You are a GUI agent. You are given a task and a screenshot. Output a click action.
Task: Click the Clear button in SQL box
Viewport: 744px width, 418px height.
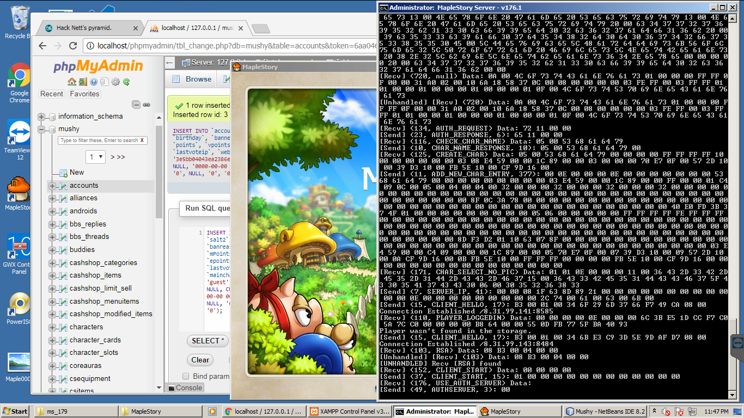[x=200, y=360]
